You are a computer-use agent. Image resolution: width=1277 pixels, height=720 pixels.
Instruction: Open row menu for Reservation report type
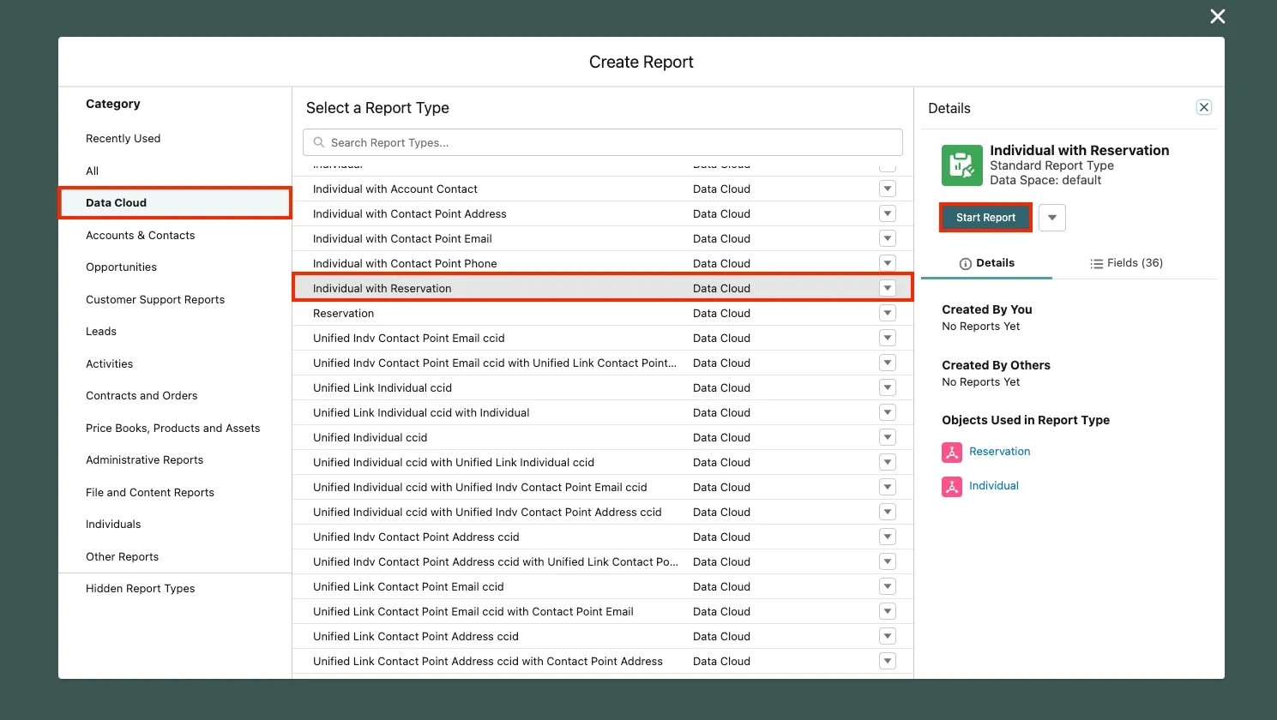pos(888,313)
